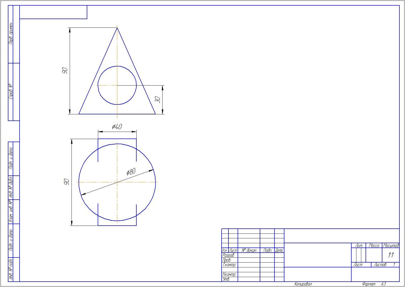Click the "Справ. №" side stamp cell
The image size is (405, 287).
pyautogui.click(x=11, y=92)
